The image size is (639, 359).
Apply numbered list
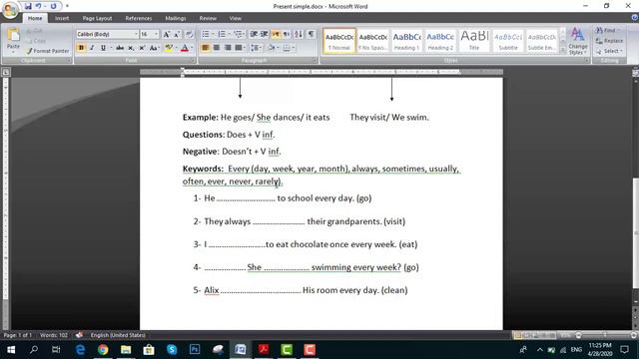coord(222,34)
